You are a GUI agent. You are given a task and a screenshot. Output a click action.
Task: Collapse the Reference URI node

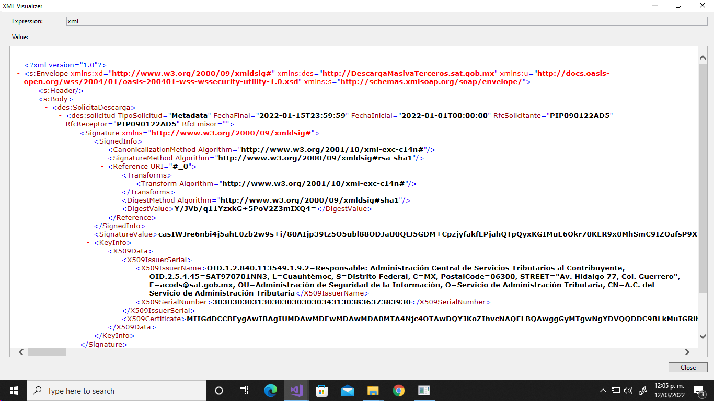pyautogui.click(x=102, y=167)
